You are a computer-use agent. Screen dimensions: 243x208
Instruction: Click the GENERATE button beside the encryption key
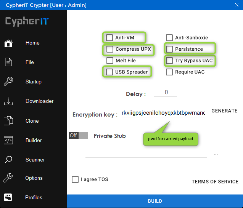coord(224,111)
